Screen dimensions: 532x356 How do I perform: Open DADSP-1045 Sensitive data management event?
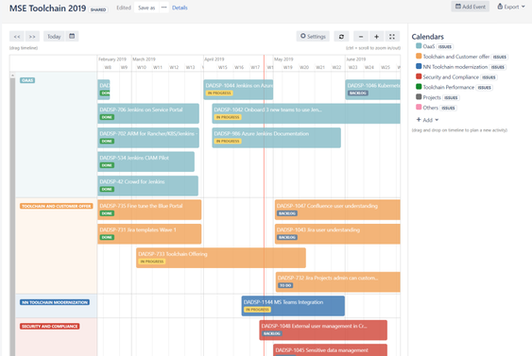[x=330, y=350]
